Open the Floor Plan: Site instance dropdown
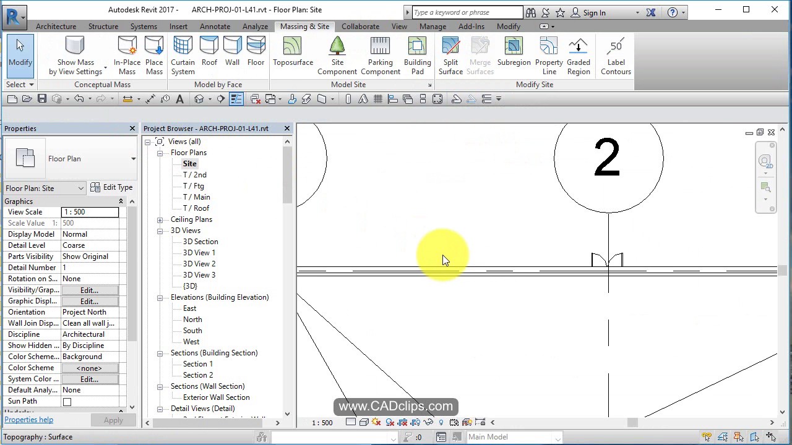 tap(45, 188)
